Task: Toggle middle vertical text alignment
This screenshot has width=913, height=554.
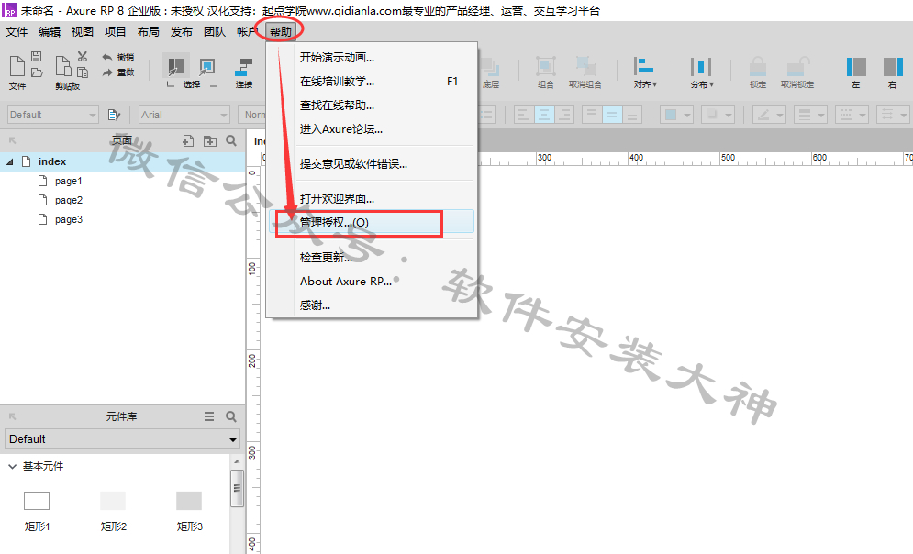Action: click(612, 115)
